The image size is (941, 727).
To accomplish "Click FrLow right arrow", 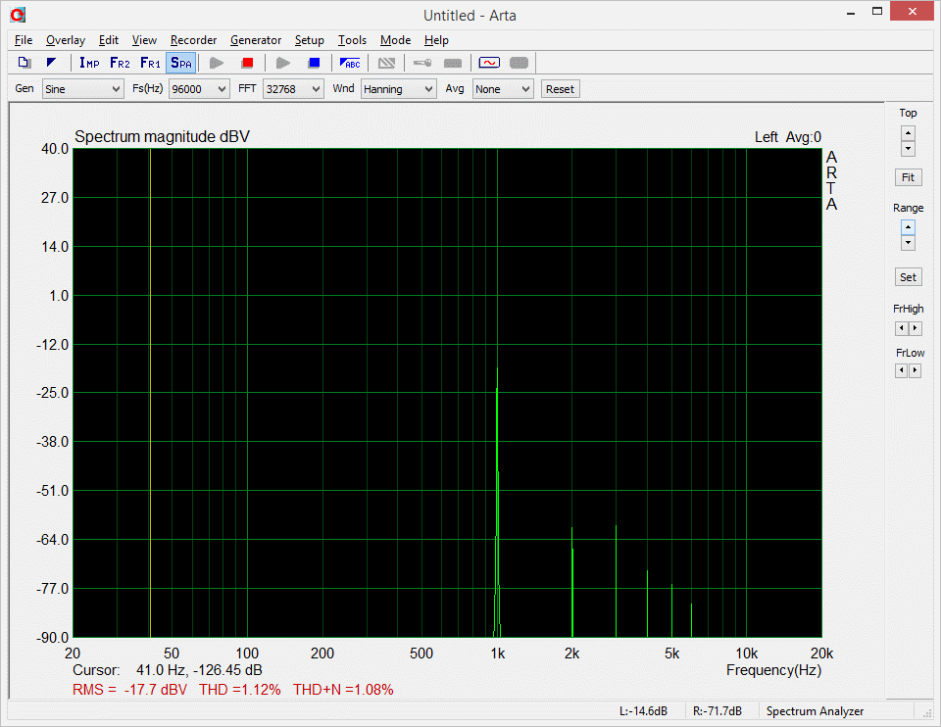I will pyautogui.click(x=915, y=370).
